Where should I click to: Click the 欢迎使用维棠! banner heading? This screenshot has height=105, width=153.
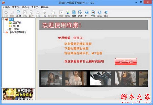pyautogui.click(x=62, y=25)
